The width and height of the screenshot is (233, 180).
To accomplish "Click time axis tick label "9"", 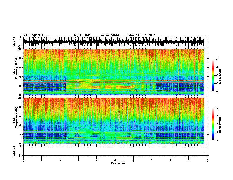I will click(x=188, y=161).
